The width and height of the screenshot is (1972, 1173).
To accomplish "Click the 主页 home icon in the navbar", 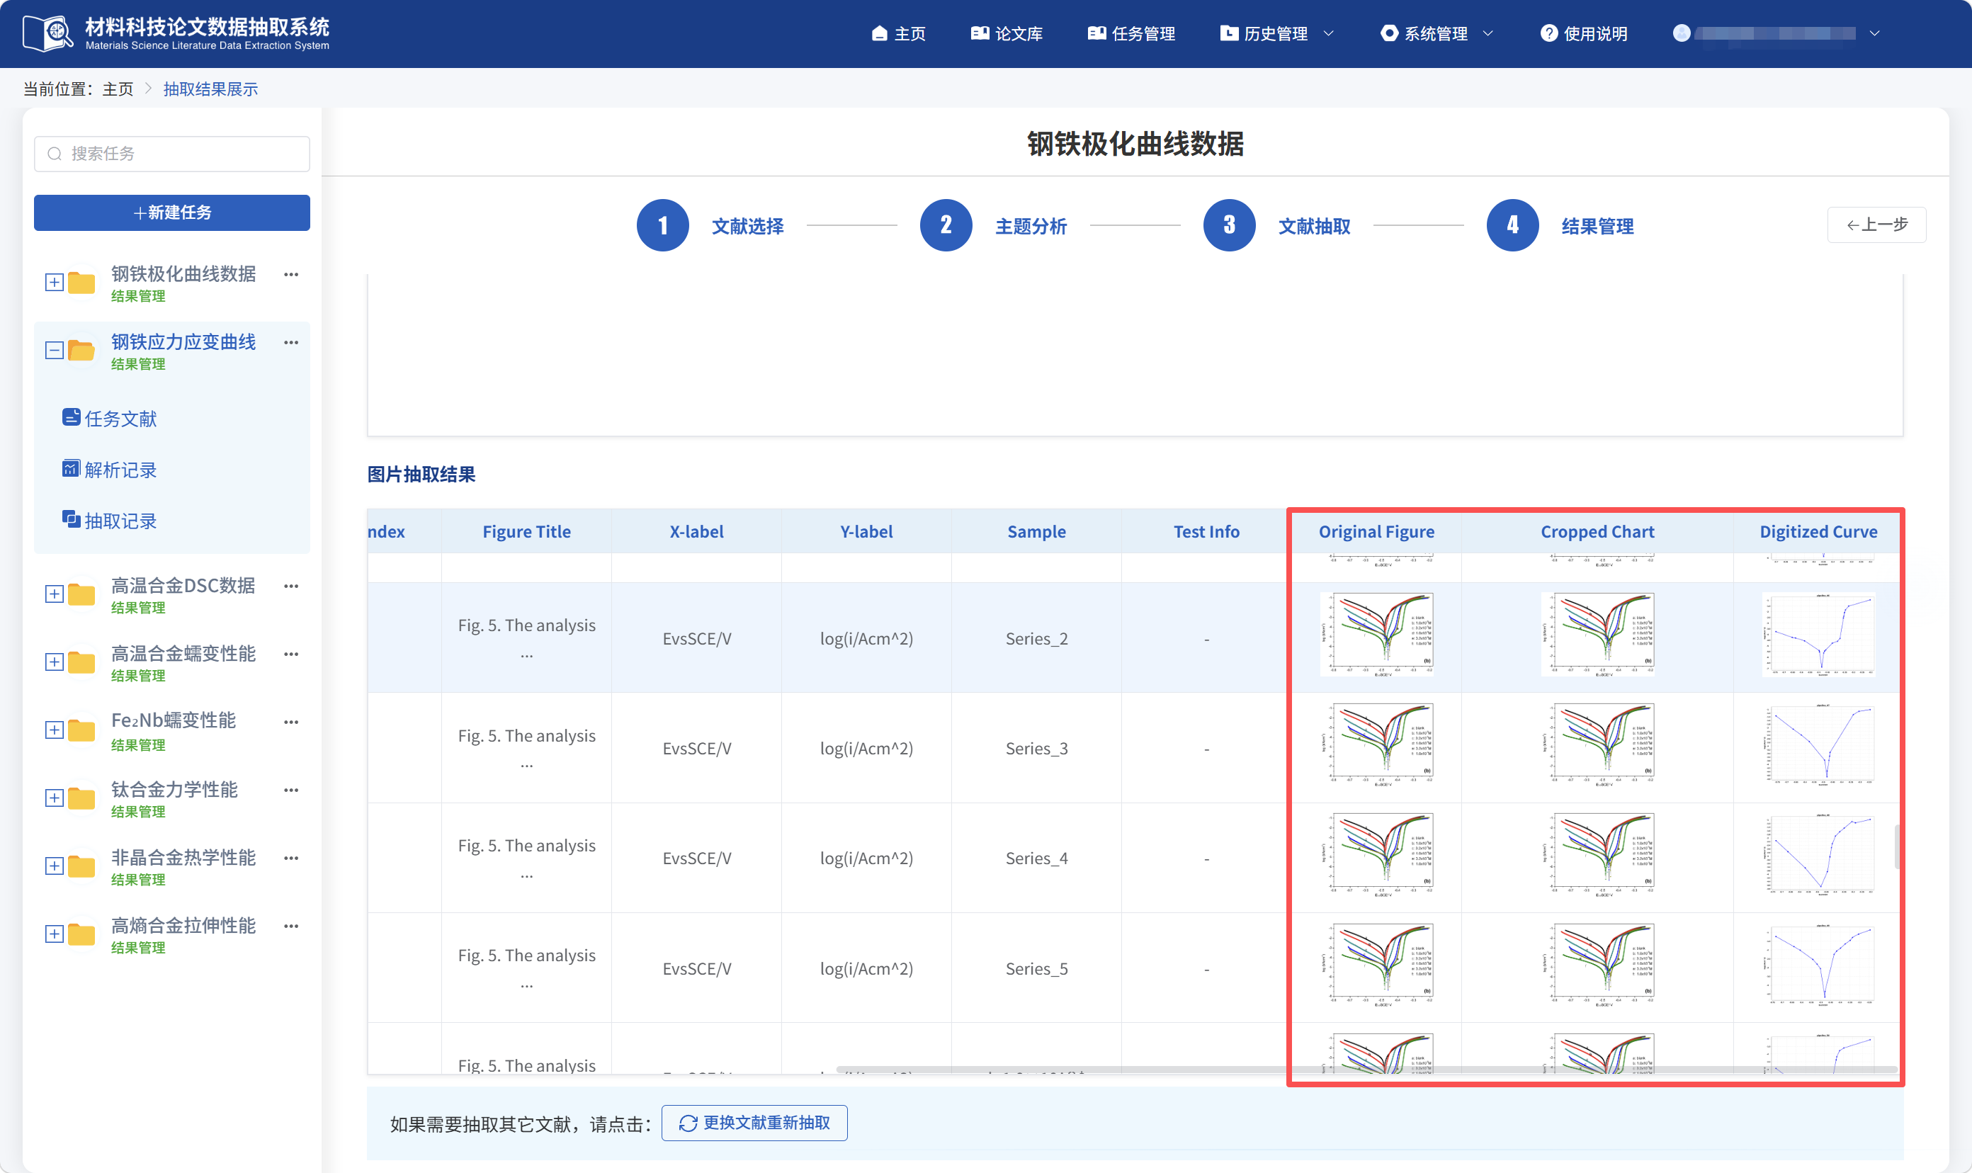I will point(879,33).
